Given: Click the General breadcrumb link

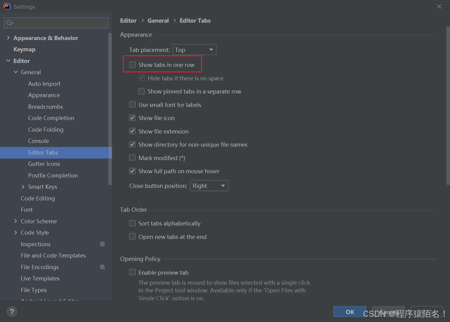Looking at the screenshot, I should (158, 20).
